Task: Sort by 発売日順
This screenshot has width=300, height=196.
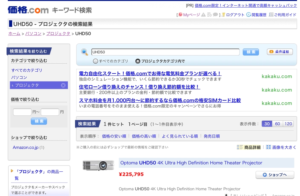Action: (x=212, y=136)
